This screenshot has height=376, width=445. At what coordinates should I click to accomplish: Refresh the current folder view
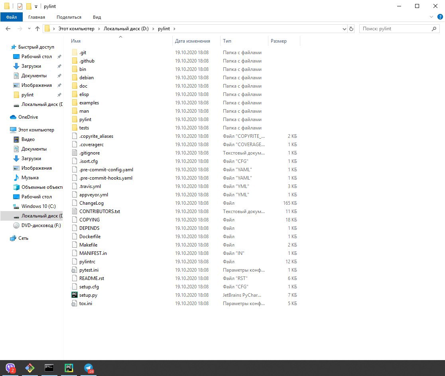tap(351, 29)
